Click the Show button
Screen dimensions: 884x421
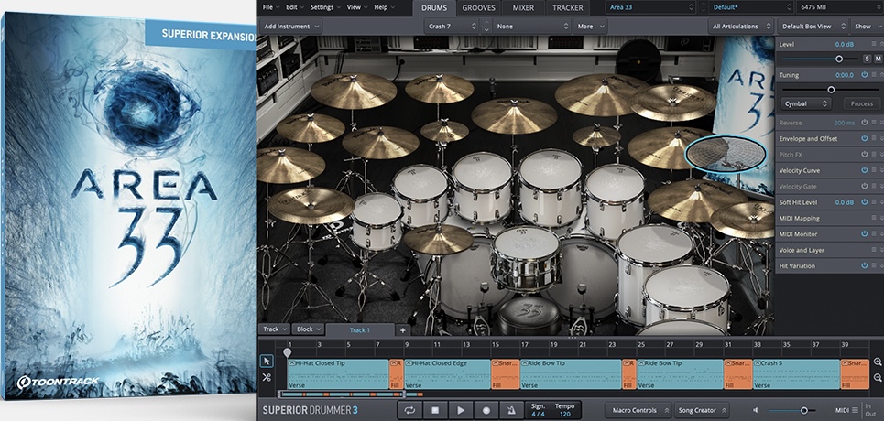pyautogui.click(x=868, y=26)
